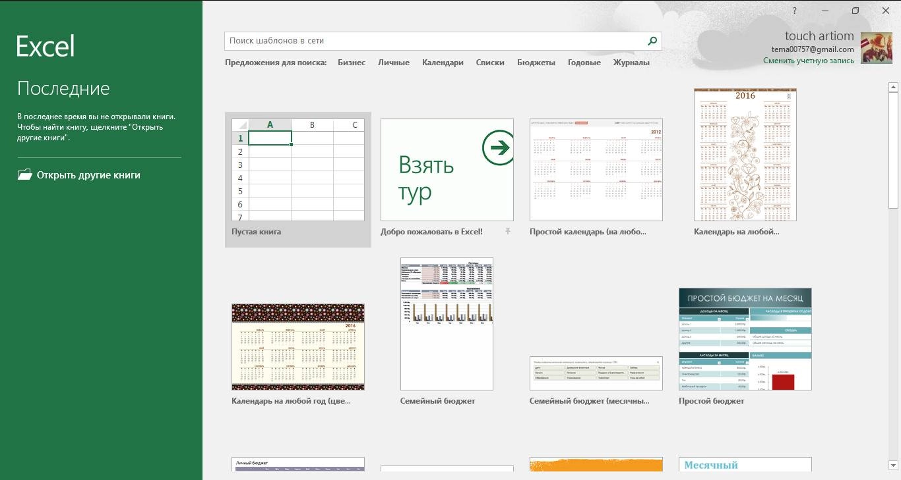The image size is (901, 480).
Task: Click the folder icon beside Open other books
Action: pos(24,174)
